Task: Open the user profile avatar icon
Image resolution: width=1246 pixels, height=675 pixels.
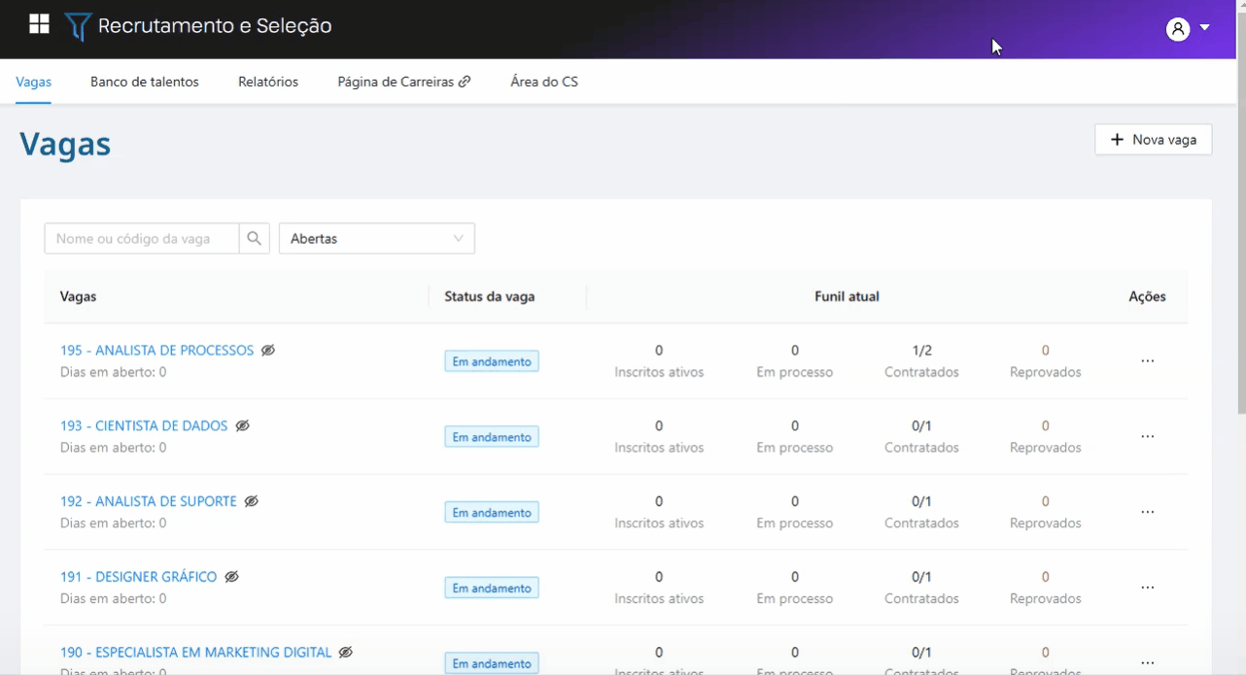Action: click(1178, 29)
